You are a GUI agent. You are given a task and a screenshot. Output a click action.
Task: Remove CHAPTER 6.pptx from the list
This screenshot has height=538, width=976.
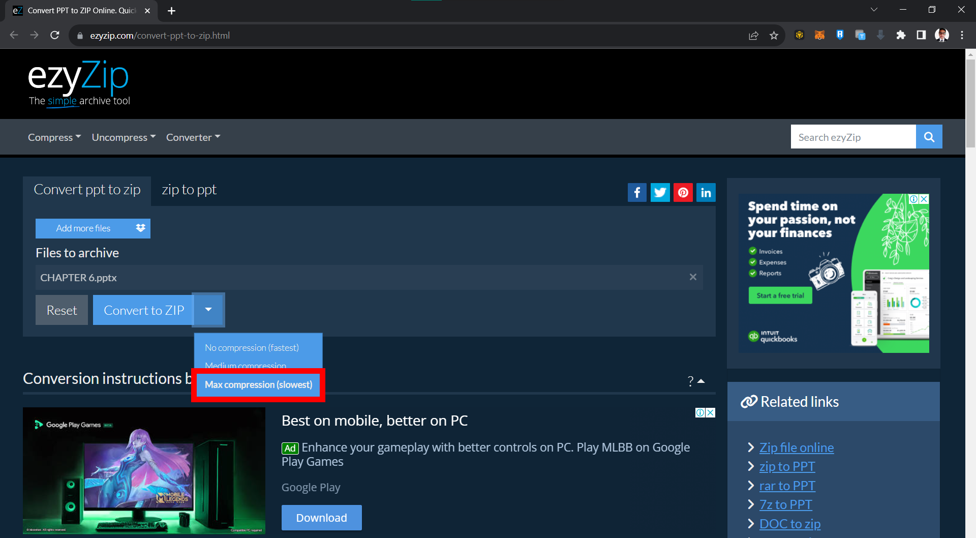point(692,277)
